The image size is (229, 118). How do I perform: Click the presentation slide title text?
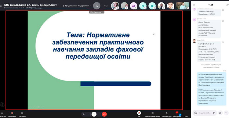tap(98, 46)
